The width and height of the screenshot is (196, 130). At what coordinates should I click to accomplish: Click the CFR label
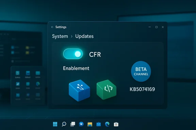95,55
